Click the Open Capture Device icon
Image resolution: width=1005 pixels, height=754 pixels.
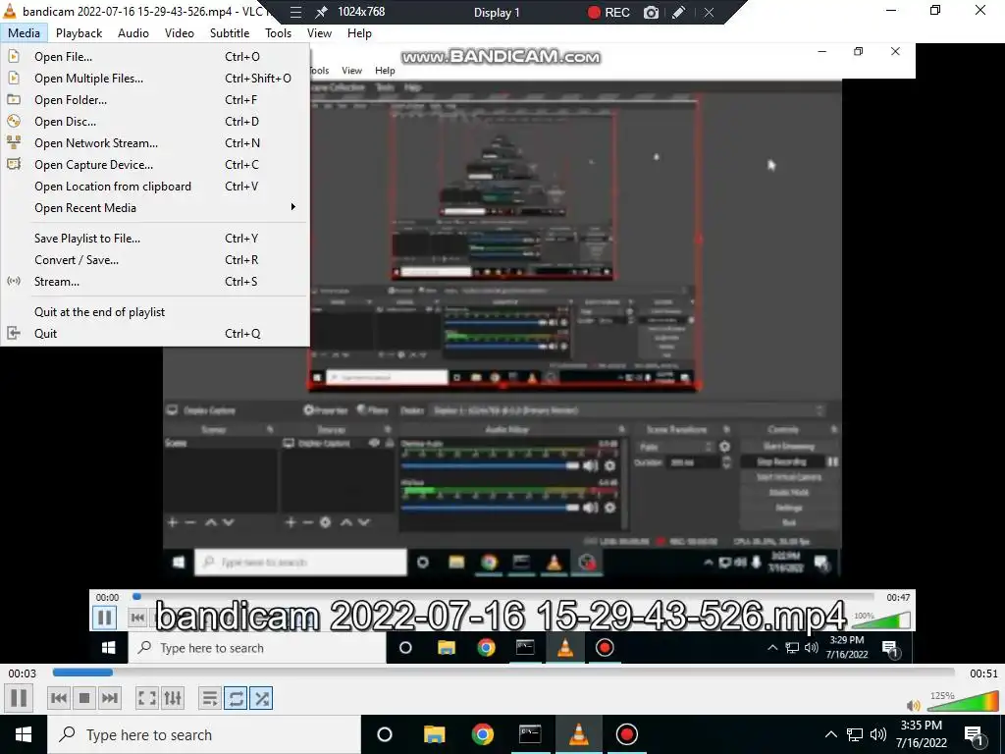tap(14, 164)
